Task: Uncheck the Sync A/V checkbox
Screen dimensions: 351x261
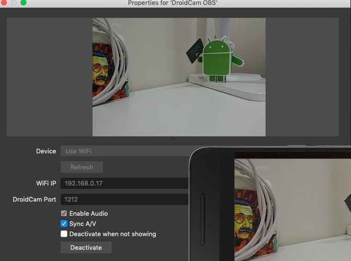Action: (x=64, y=224)
